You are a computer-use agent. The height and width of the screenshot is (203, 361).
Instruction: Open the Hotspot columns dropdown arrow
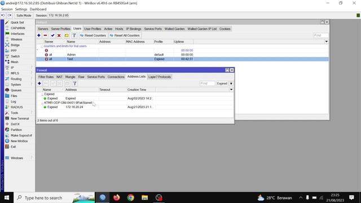[x=326, y=42]
